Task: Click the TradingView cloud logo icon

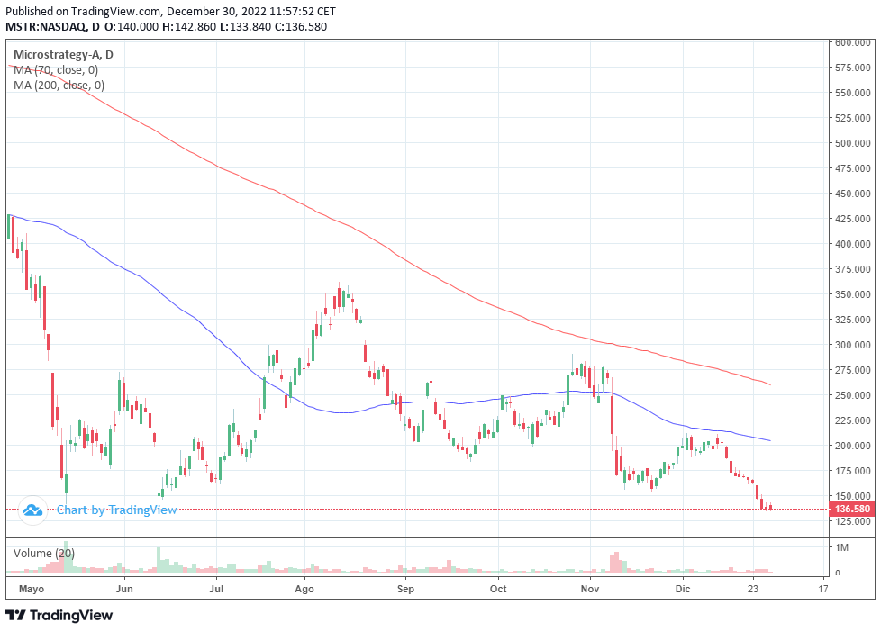Action: click(32, 510)
